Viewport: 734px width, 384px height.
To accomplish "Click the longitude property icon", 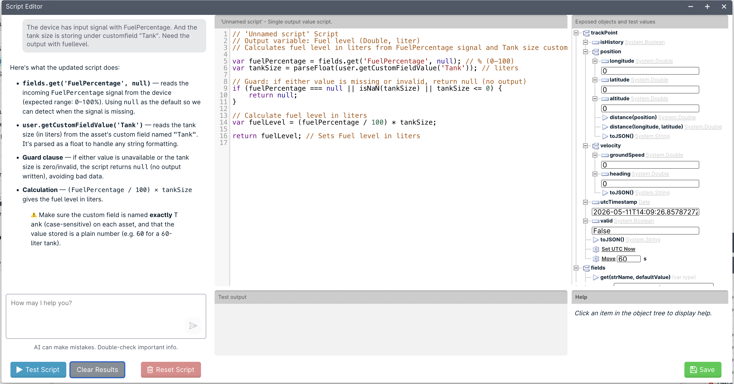I will (605, 61).
